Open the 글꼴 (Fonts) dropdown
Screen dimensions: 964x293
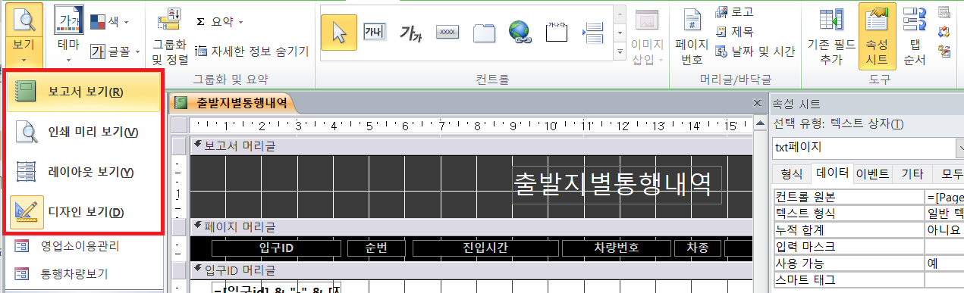pyautogui.click(x=116, y=51)
